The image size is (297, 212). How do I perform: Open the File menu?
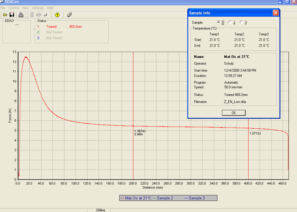[3, 8]
